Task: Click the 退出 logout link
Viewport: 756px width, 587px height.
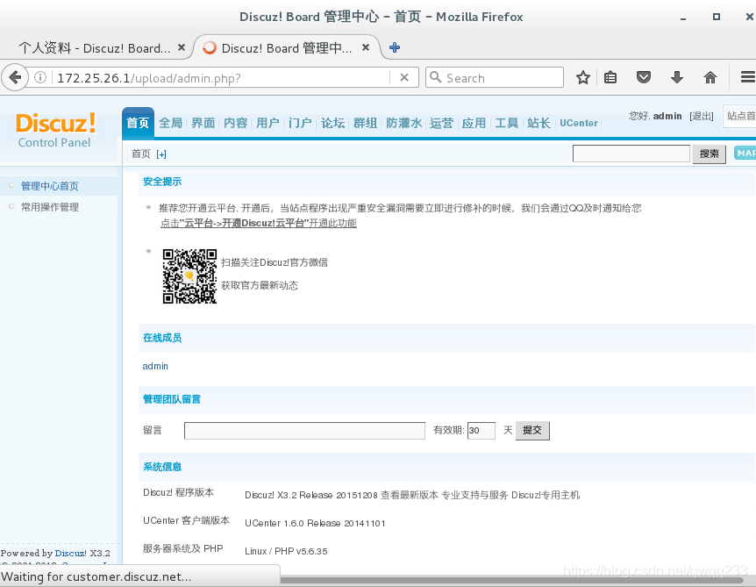Action: click(701, 116)
